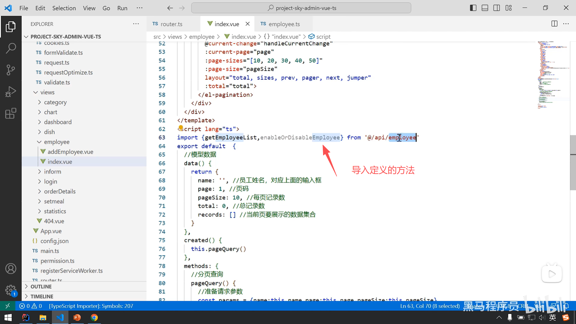
Task: Open Manage settings gear icon
Action: click(11, 290)
